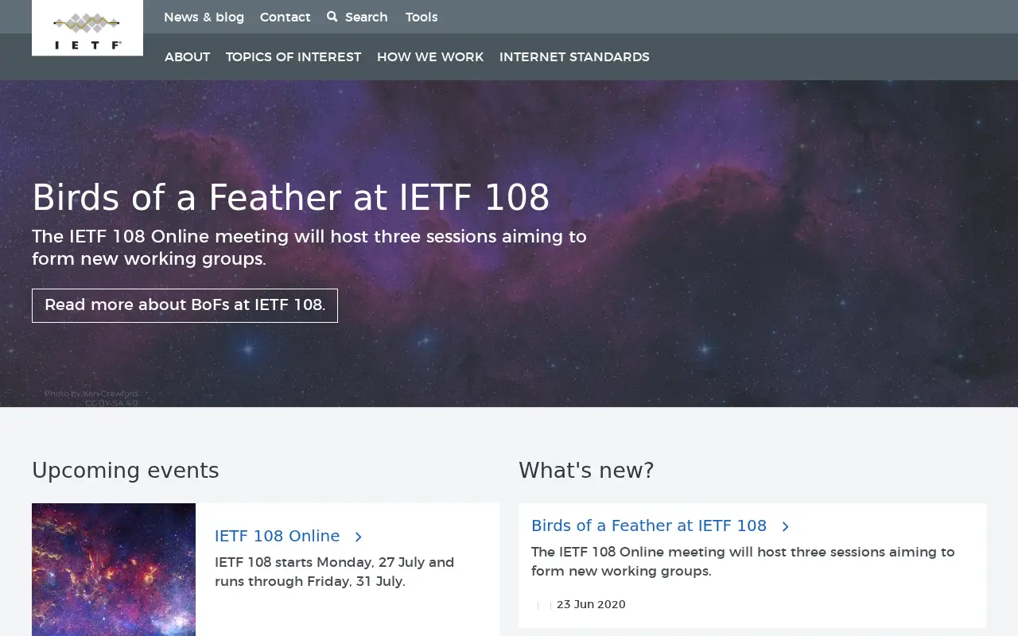The height and width of the screenshot is (636, 1018).
Task: Open News & blog
Action: (204, 17)
